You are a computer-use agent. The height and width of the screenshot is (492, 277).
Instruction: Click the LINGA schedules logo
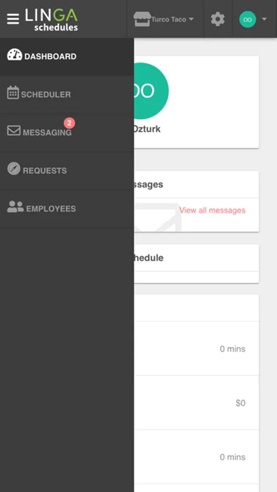51,20
